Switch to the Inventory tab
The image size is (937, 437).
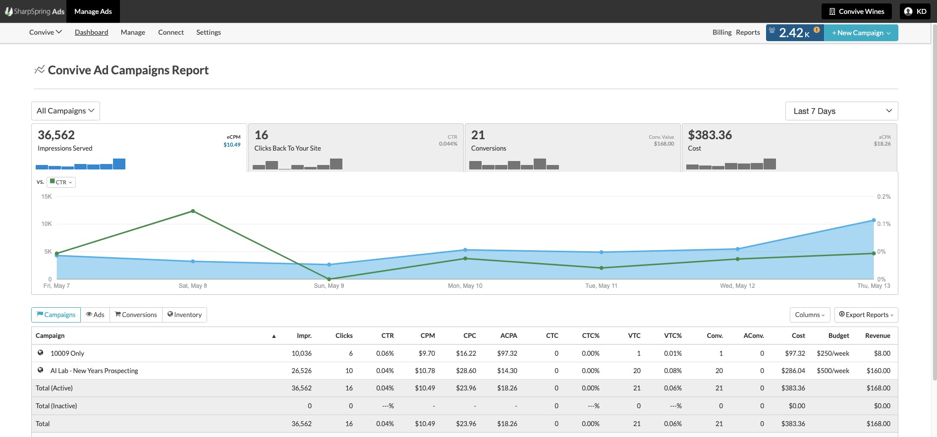(x=184, y=315)
